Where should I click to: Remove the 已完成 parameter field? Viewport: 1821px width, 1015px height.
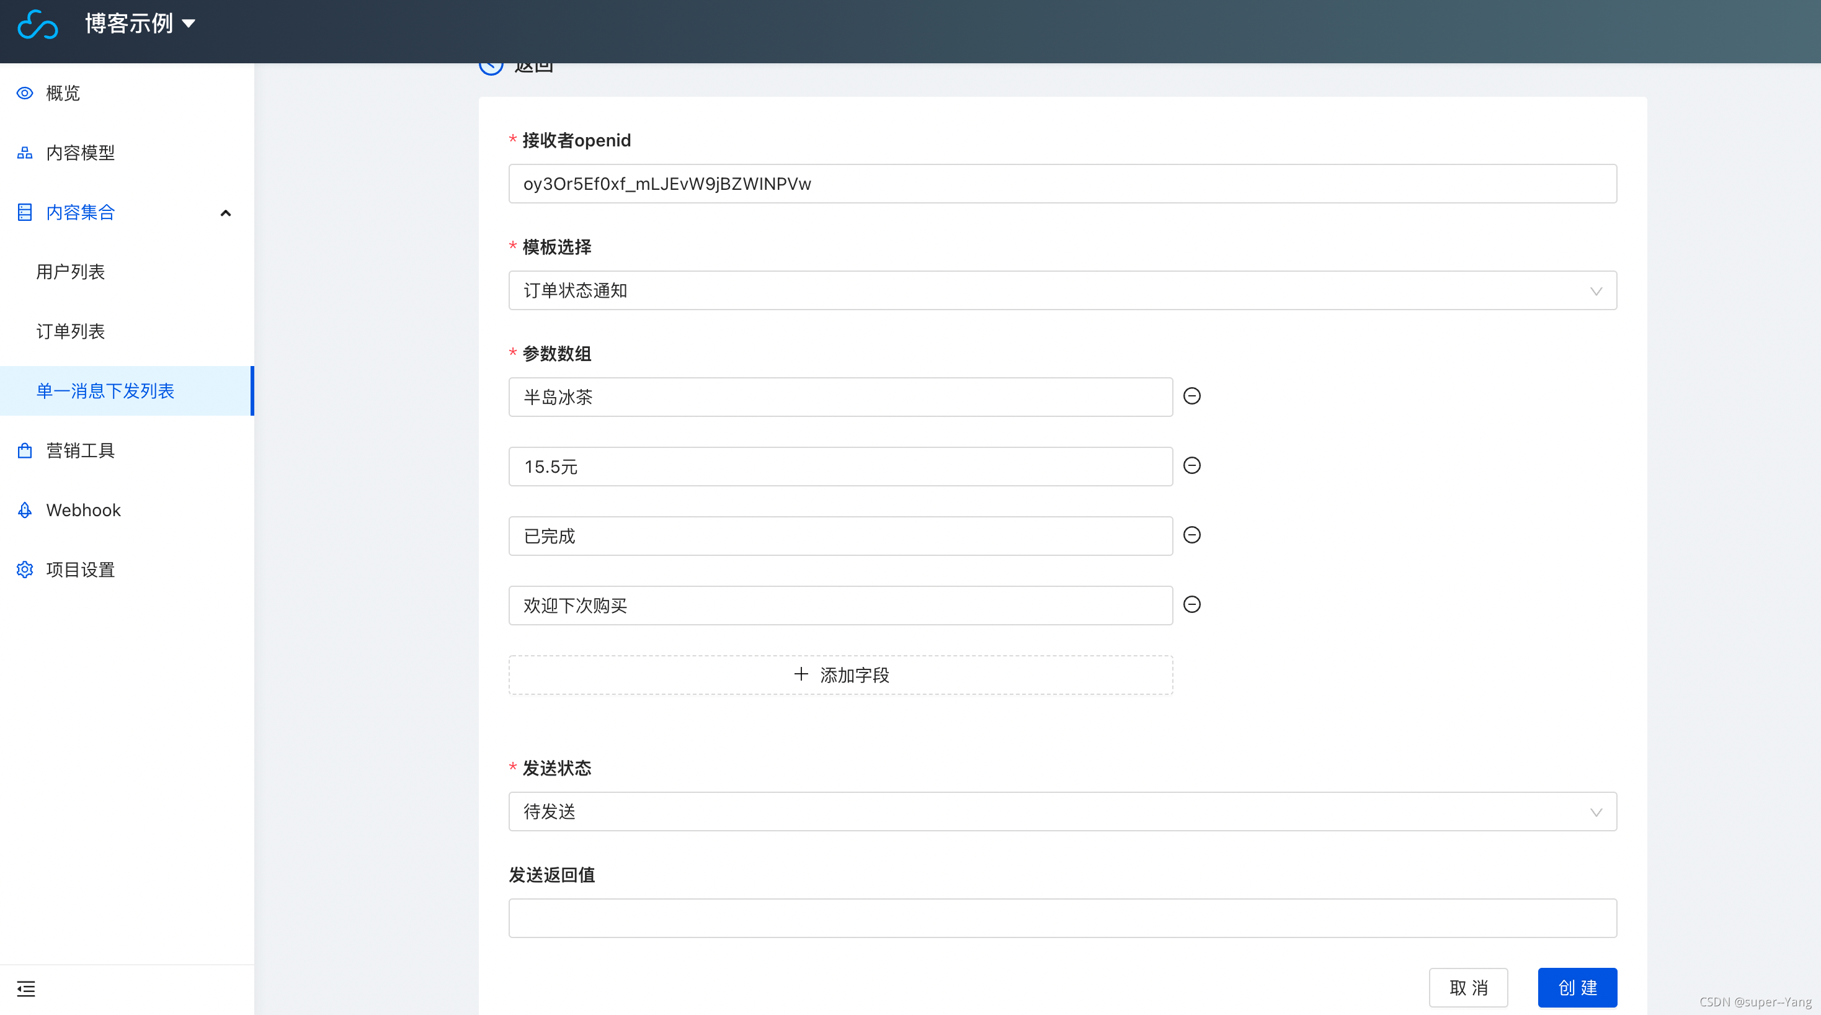1192,535
